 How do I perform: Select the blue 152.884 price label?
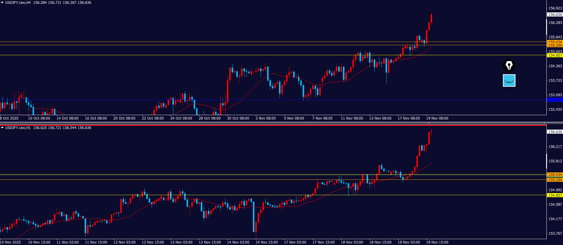click(555, 100)
